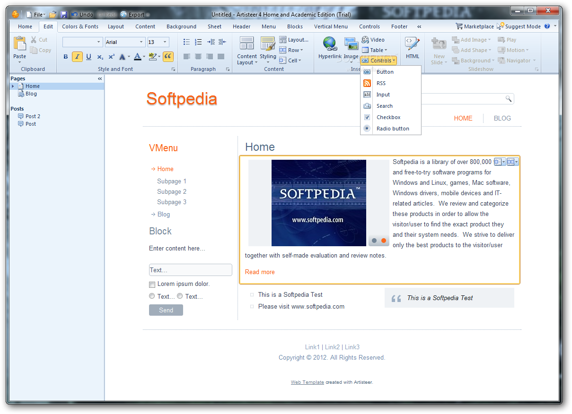Screen dimensions: 572x414
Task: Justify the paragraph text
Action: click(x=221, y=57)
